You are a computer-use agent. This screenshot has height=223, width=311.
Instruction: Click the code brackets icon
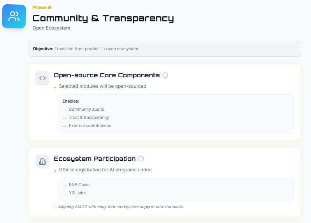42,78
